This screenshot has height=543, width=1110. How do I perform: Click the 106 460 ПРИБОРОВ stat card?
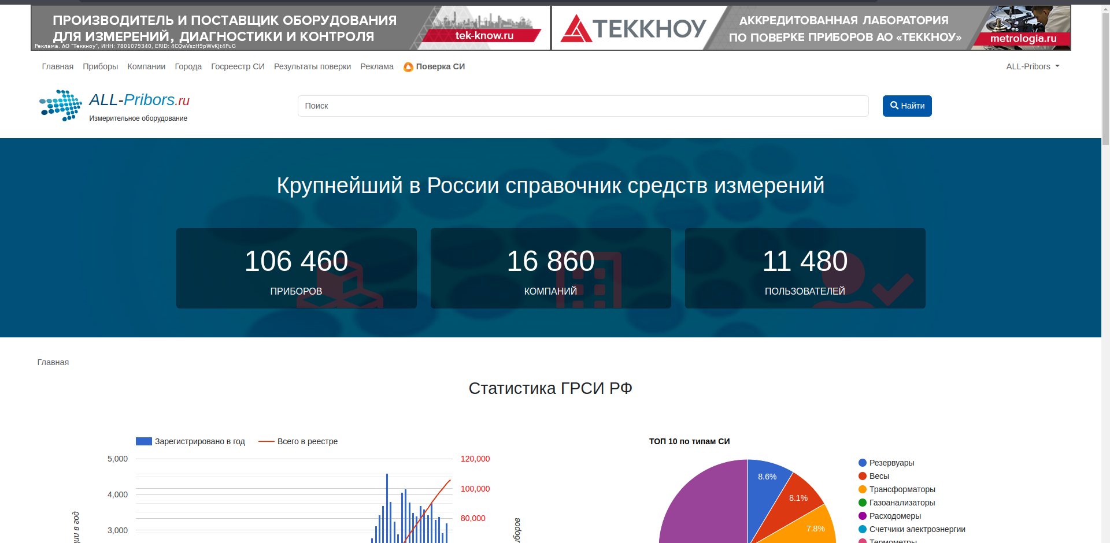coord(296,268)
